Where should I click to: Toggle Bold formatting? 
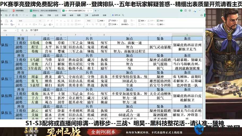(x=19, y=24)
